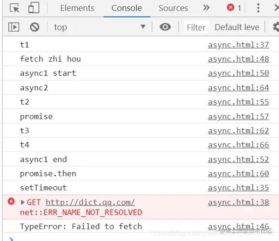Select the 'net::ERR_NAME_NOT_RESOLVED' error text
The width and height of the screenshot is (279, 241).
(81, 213)
